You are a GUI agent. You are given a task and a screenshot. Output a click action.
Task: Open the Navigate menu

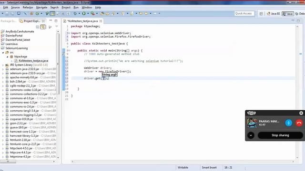41,8
